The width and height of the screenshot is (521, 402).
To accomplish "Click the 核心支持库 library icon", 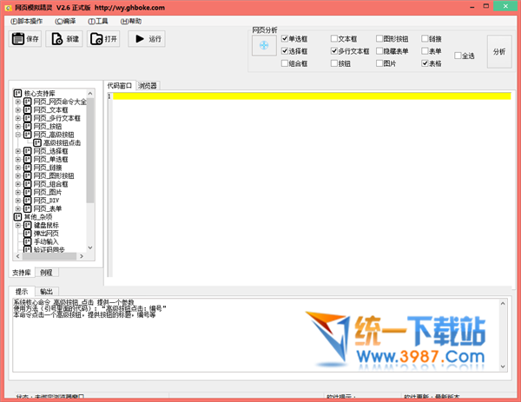I will (x=17, y=93).
